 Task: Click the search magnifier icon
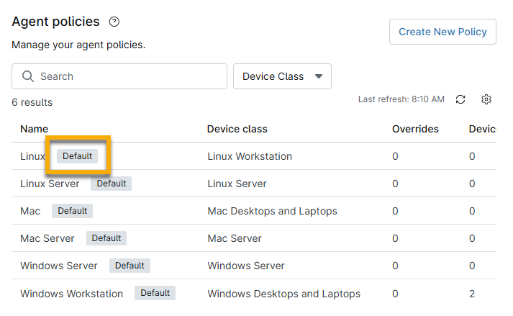(x=28, y=76)
